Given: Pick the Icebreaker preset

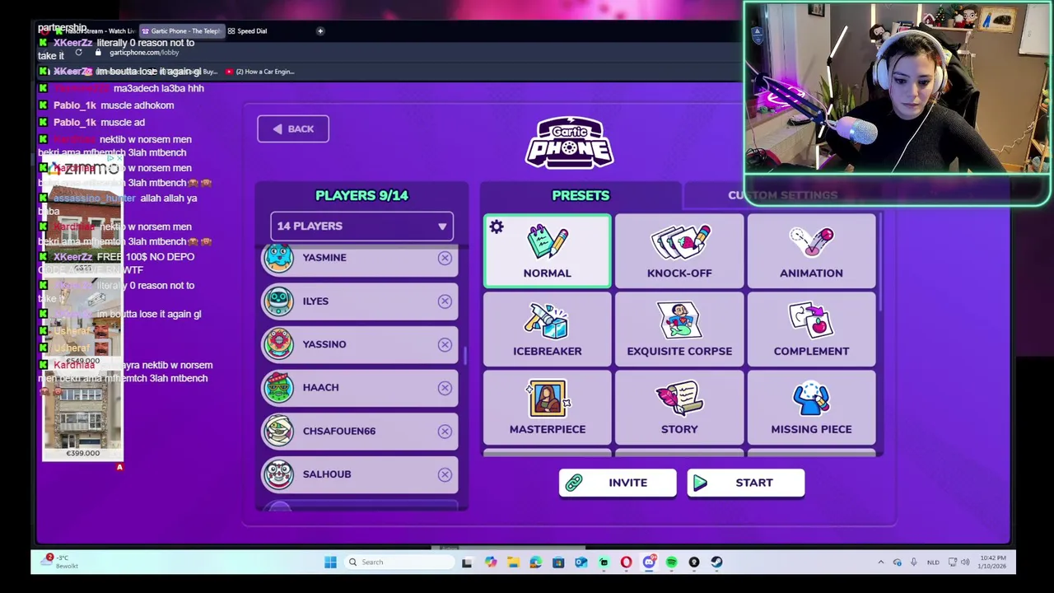Looking at the screenshot, I should (547, 329).
